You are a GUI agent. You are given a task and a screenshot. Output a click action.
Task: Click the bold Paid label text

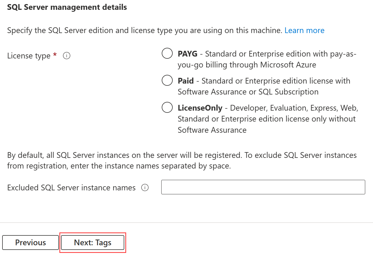[x=186, y=81]
